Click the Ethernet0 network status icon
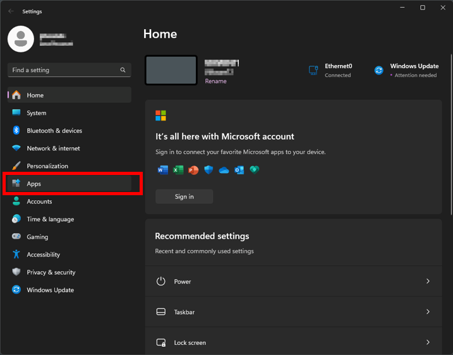Screen dimensions: 453x355 313,70
